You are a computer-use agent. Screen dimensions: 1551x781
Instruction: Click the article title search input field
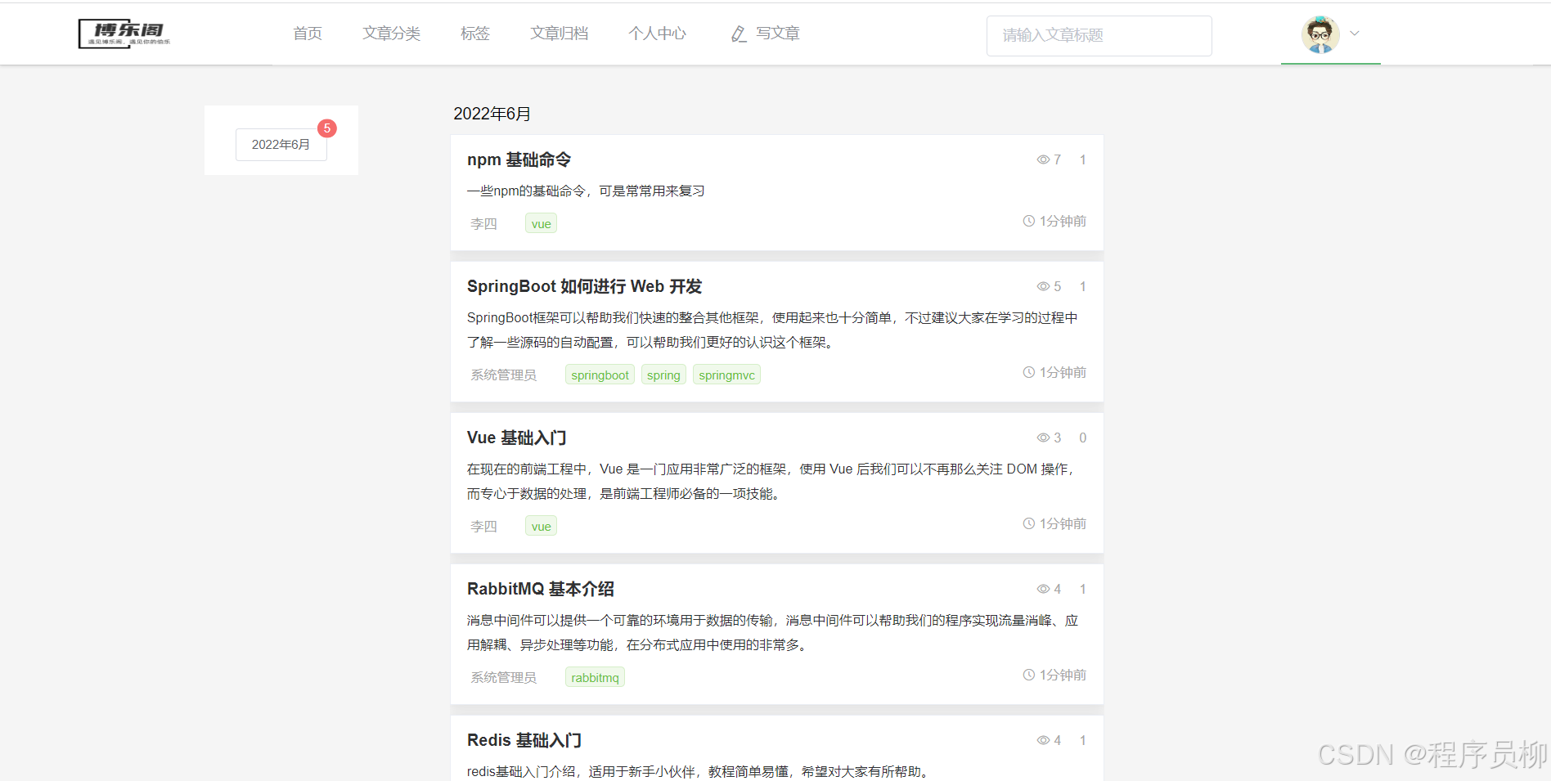pyautogui.click(x=1099, y=36)
